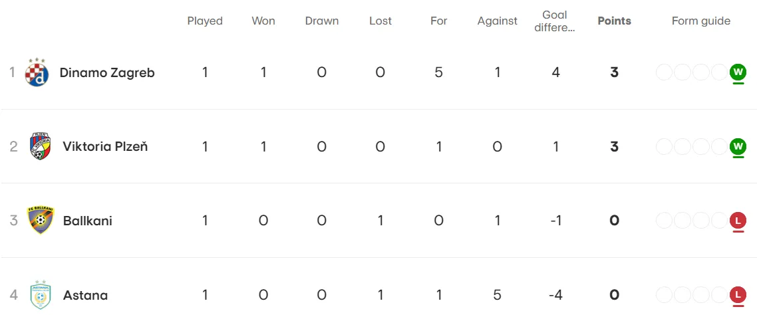Image resolution: width=757 pixels, height=315 pixels.
Task: Click Dinamo Zagreb's green W form badge
Action: click(x=738, y=72)
